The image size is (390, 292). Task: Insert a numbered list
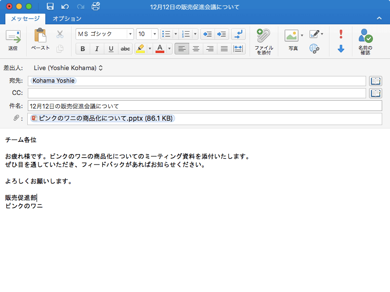186,34
